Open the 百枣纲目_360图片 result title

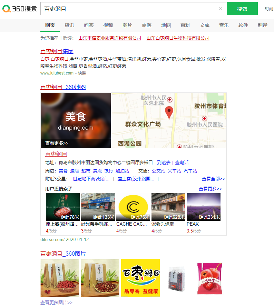[x=63, y=254]
